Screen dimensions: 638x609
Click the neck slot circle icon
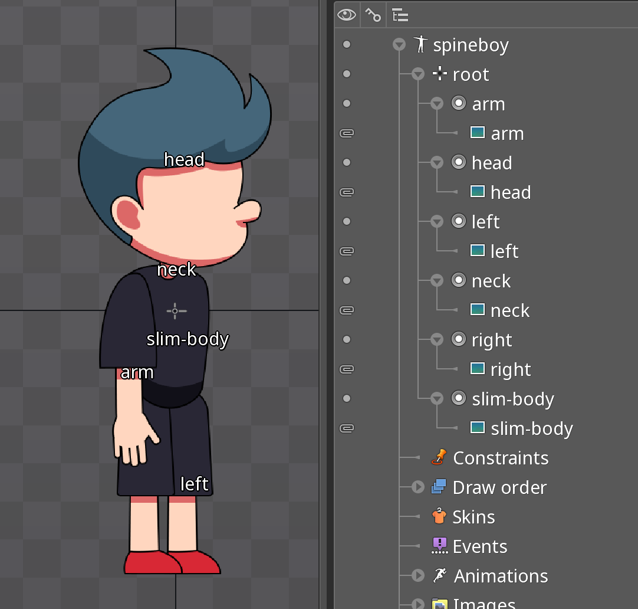coord(459,280)
